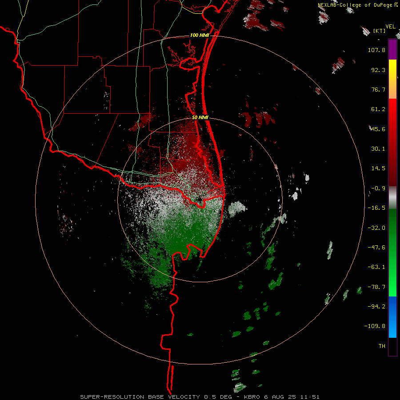Click the black radar site dot at the rings' center

pyautogui.click(x=200, y=200)
